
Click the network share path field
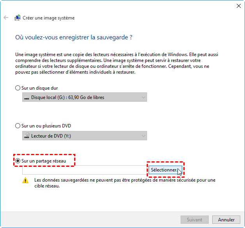tap(85, 170)
